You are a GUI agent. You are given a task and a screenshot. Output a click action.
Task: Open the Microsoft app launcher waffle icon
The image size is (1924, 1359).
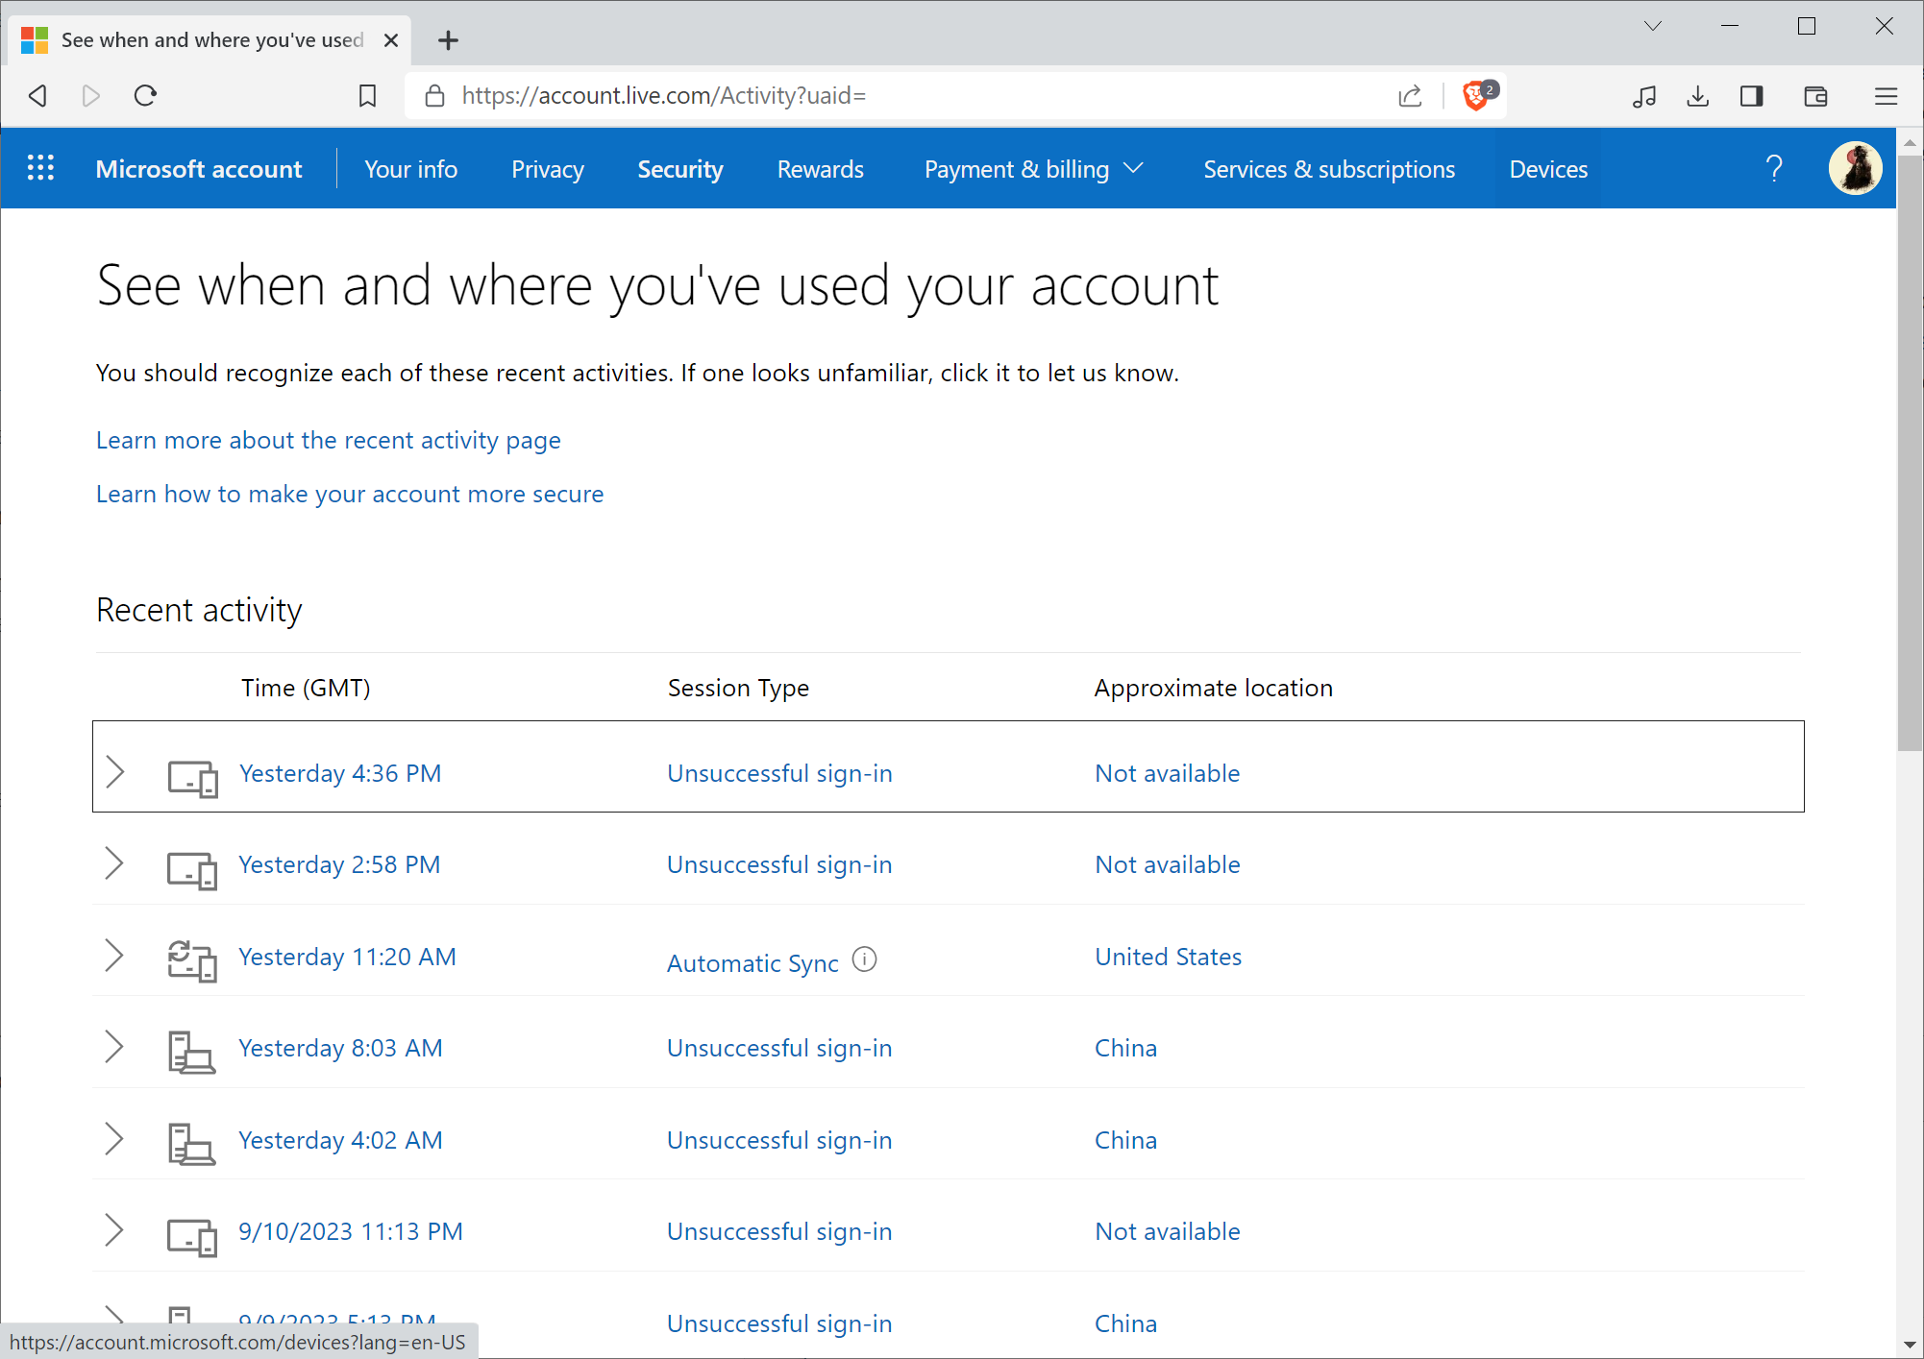pyautogui.click(x=40, y=168)
